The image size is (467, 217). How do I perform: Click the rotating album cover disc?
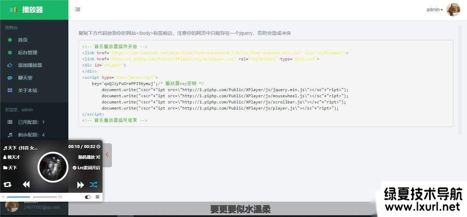(x=53, y=167)
